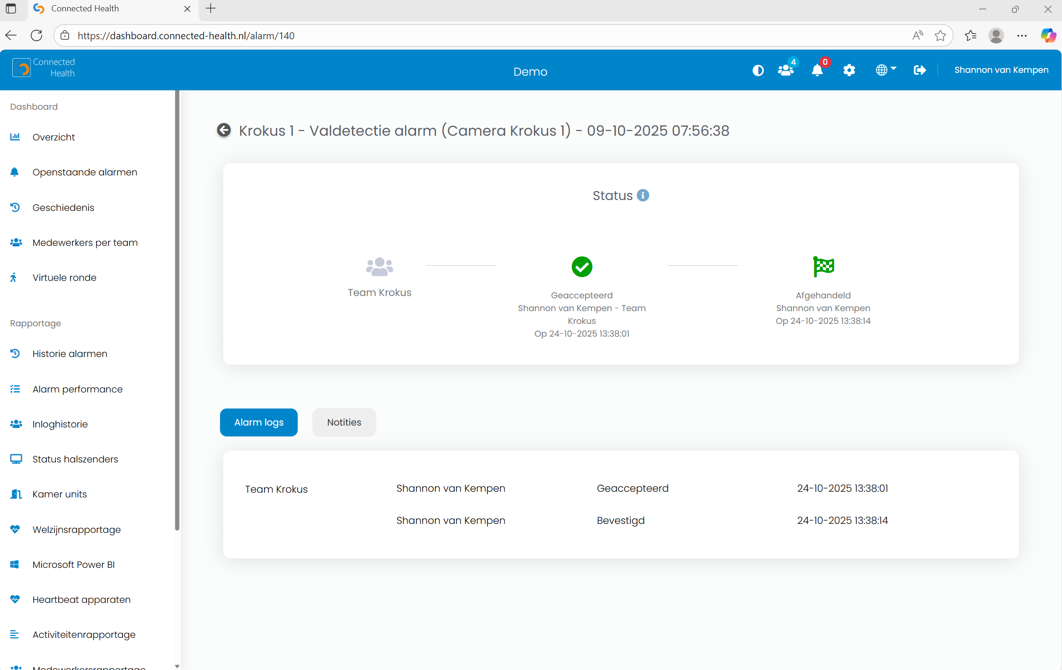Open Virtuele ronde menu item
The image size is (1062, 670).
(64, 278)
